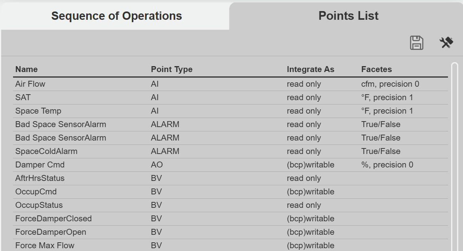Screen dimensions: 463x251
Task: Switch to the Points List tab
Action: 347,16
